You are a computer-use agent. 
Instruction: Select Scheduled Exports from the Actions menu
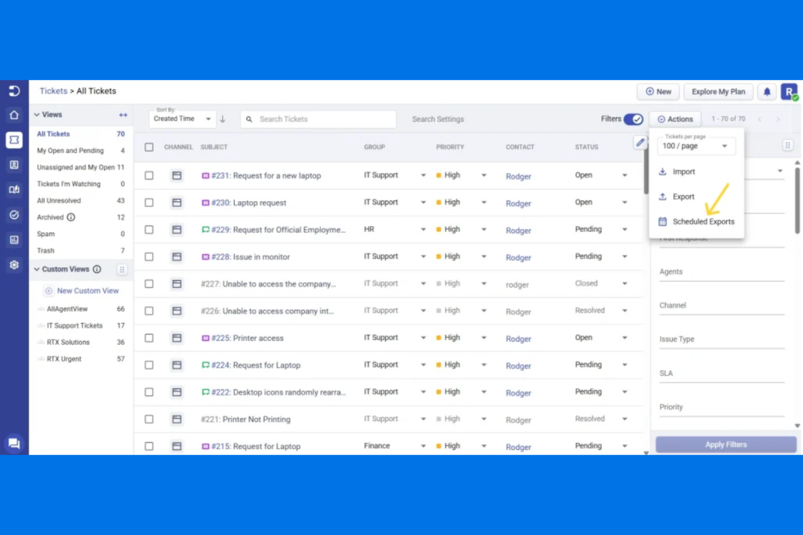tap(703, 221)
